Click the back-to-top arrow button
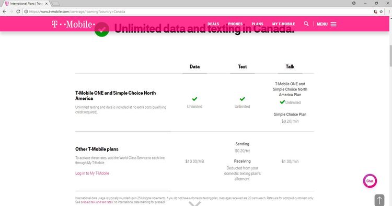Viewport: 392px width, 206px height. pyautogui.click(x=379, y=200)
